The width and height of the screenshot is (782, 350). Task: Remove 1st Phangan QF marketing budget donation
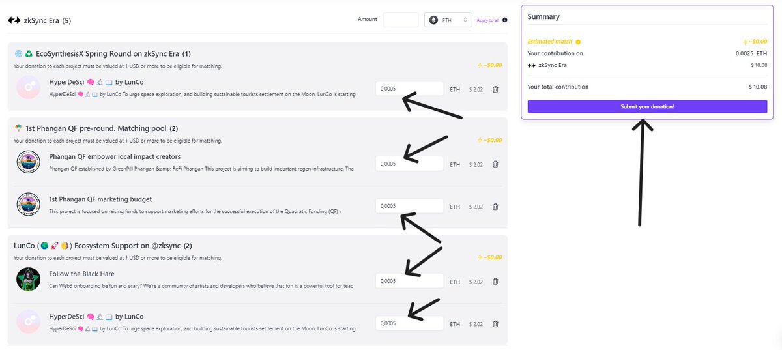pos(495,207)
